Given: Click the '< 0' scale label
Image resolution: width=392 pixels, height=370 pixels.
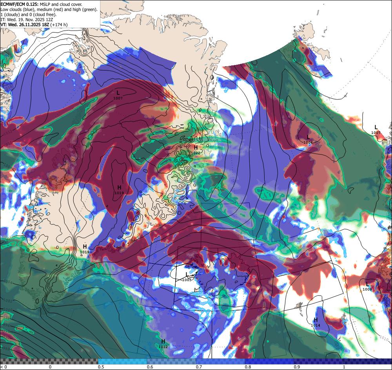Looking at the screenshot, I should [4, 367].
